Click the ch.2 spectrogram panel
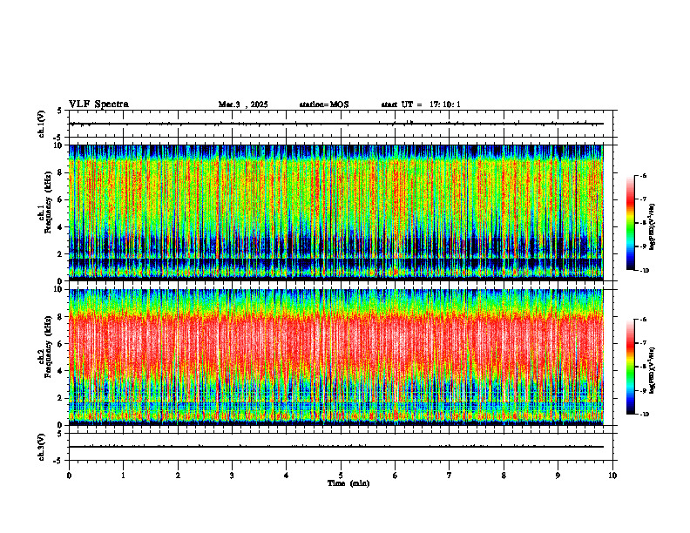The height and width of the screenshot is (533, 690). [336, 357]
